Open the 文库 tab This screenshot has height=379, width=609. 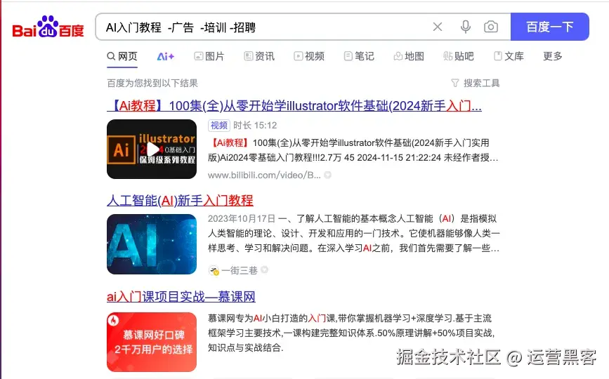pyautogui.click(x=509, y=56)
